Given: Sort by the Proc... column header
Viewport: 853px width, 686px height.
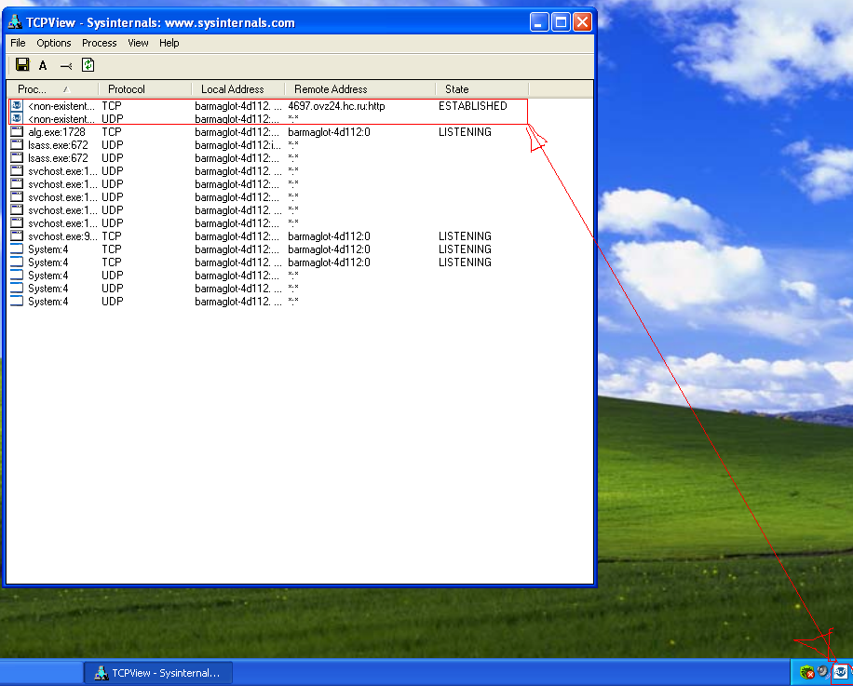Looking at the screenshot, I should click(53, 89).
